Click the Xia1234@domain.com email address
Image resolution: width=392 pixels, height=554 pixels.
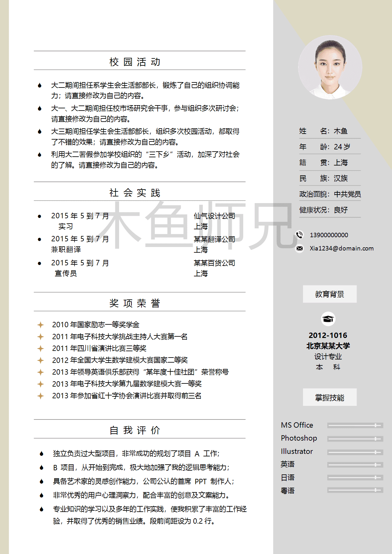341,249
